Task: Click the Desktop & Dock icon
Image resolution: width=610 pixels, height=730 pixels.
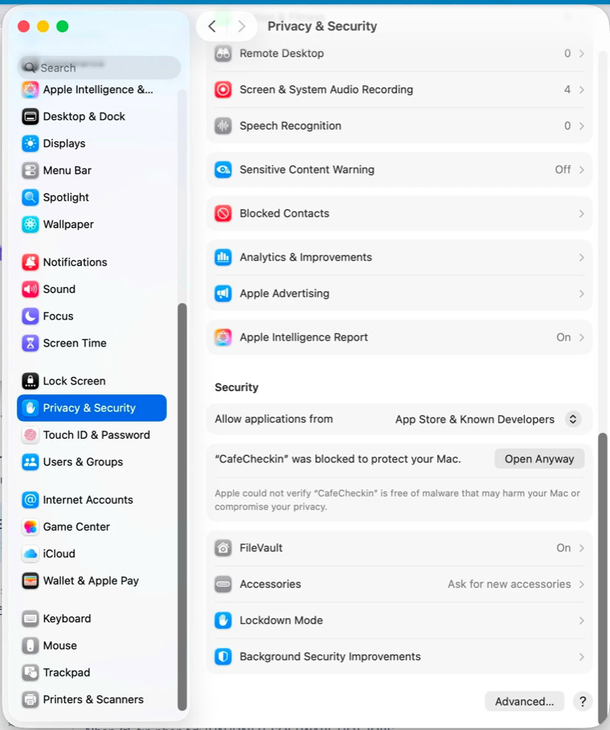Action: point(30,116)
